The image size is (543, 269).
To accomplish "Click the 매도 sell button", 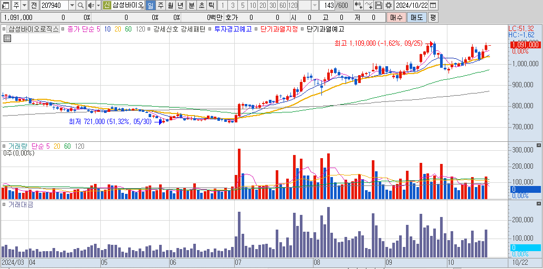I will (x=416, y=17).
